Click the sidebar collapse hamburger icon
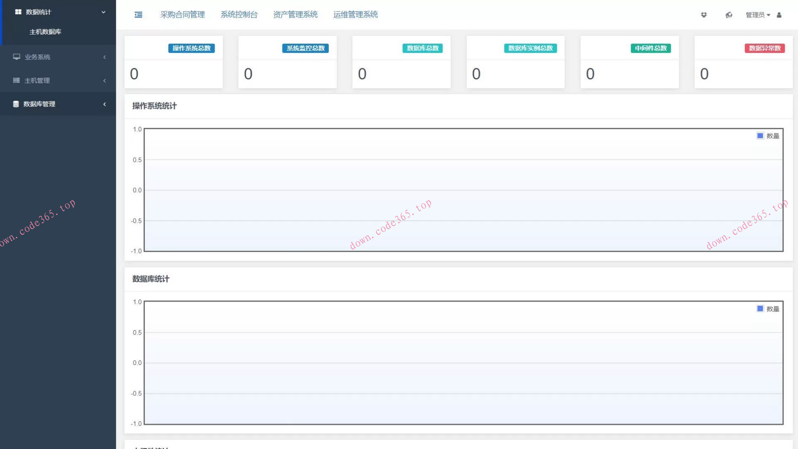 [138, 15]
